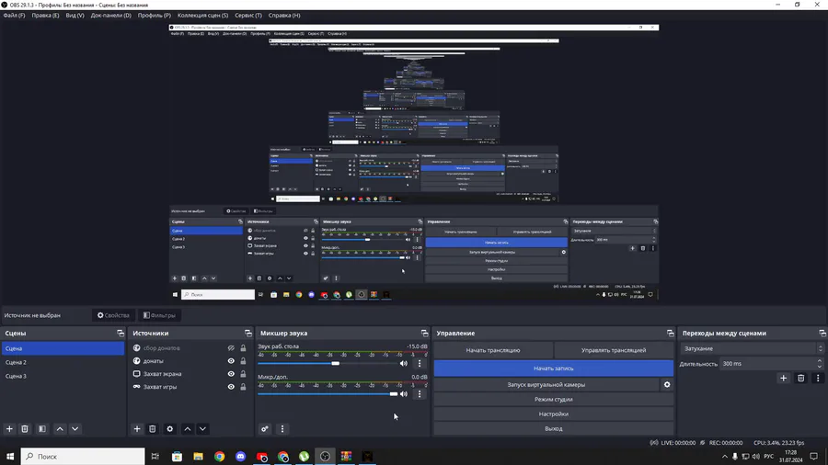
Task: Undock the Переходы между сценами panel
Action: pyautogui.click(x=822, y=334)
